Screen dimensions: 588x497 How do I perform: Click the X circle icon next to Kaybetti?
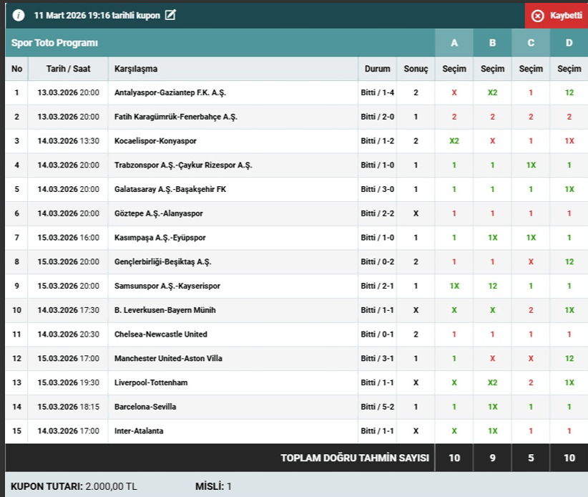pyautogui.click(x=538, y=16)
